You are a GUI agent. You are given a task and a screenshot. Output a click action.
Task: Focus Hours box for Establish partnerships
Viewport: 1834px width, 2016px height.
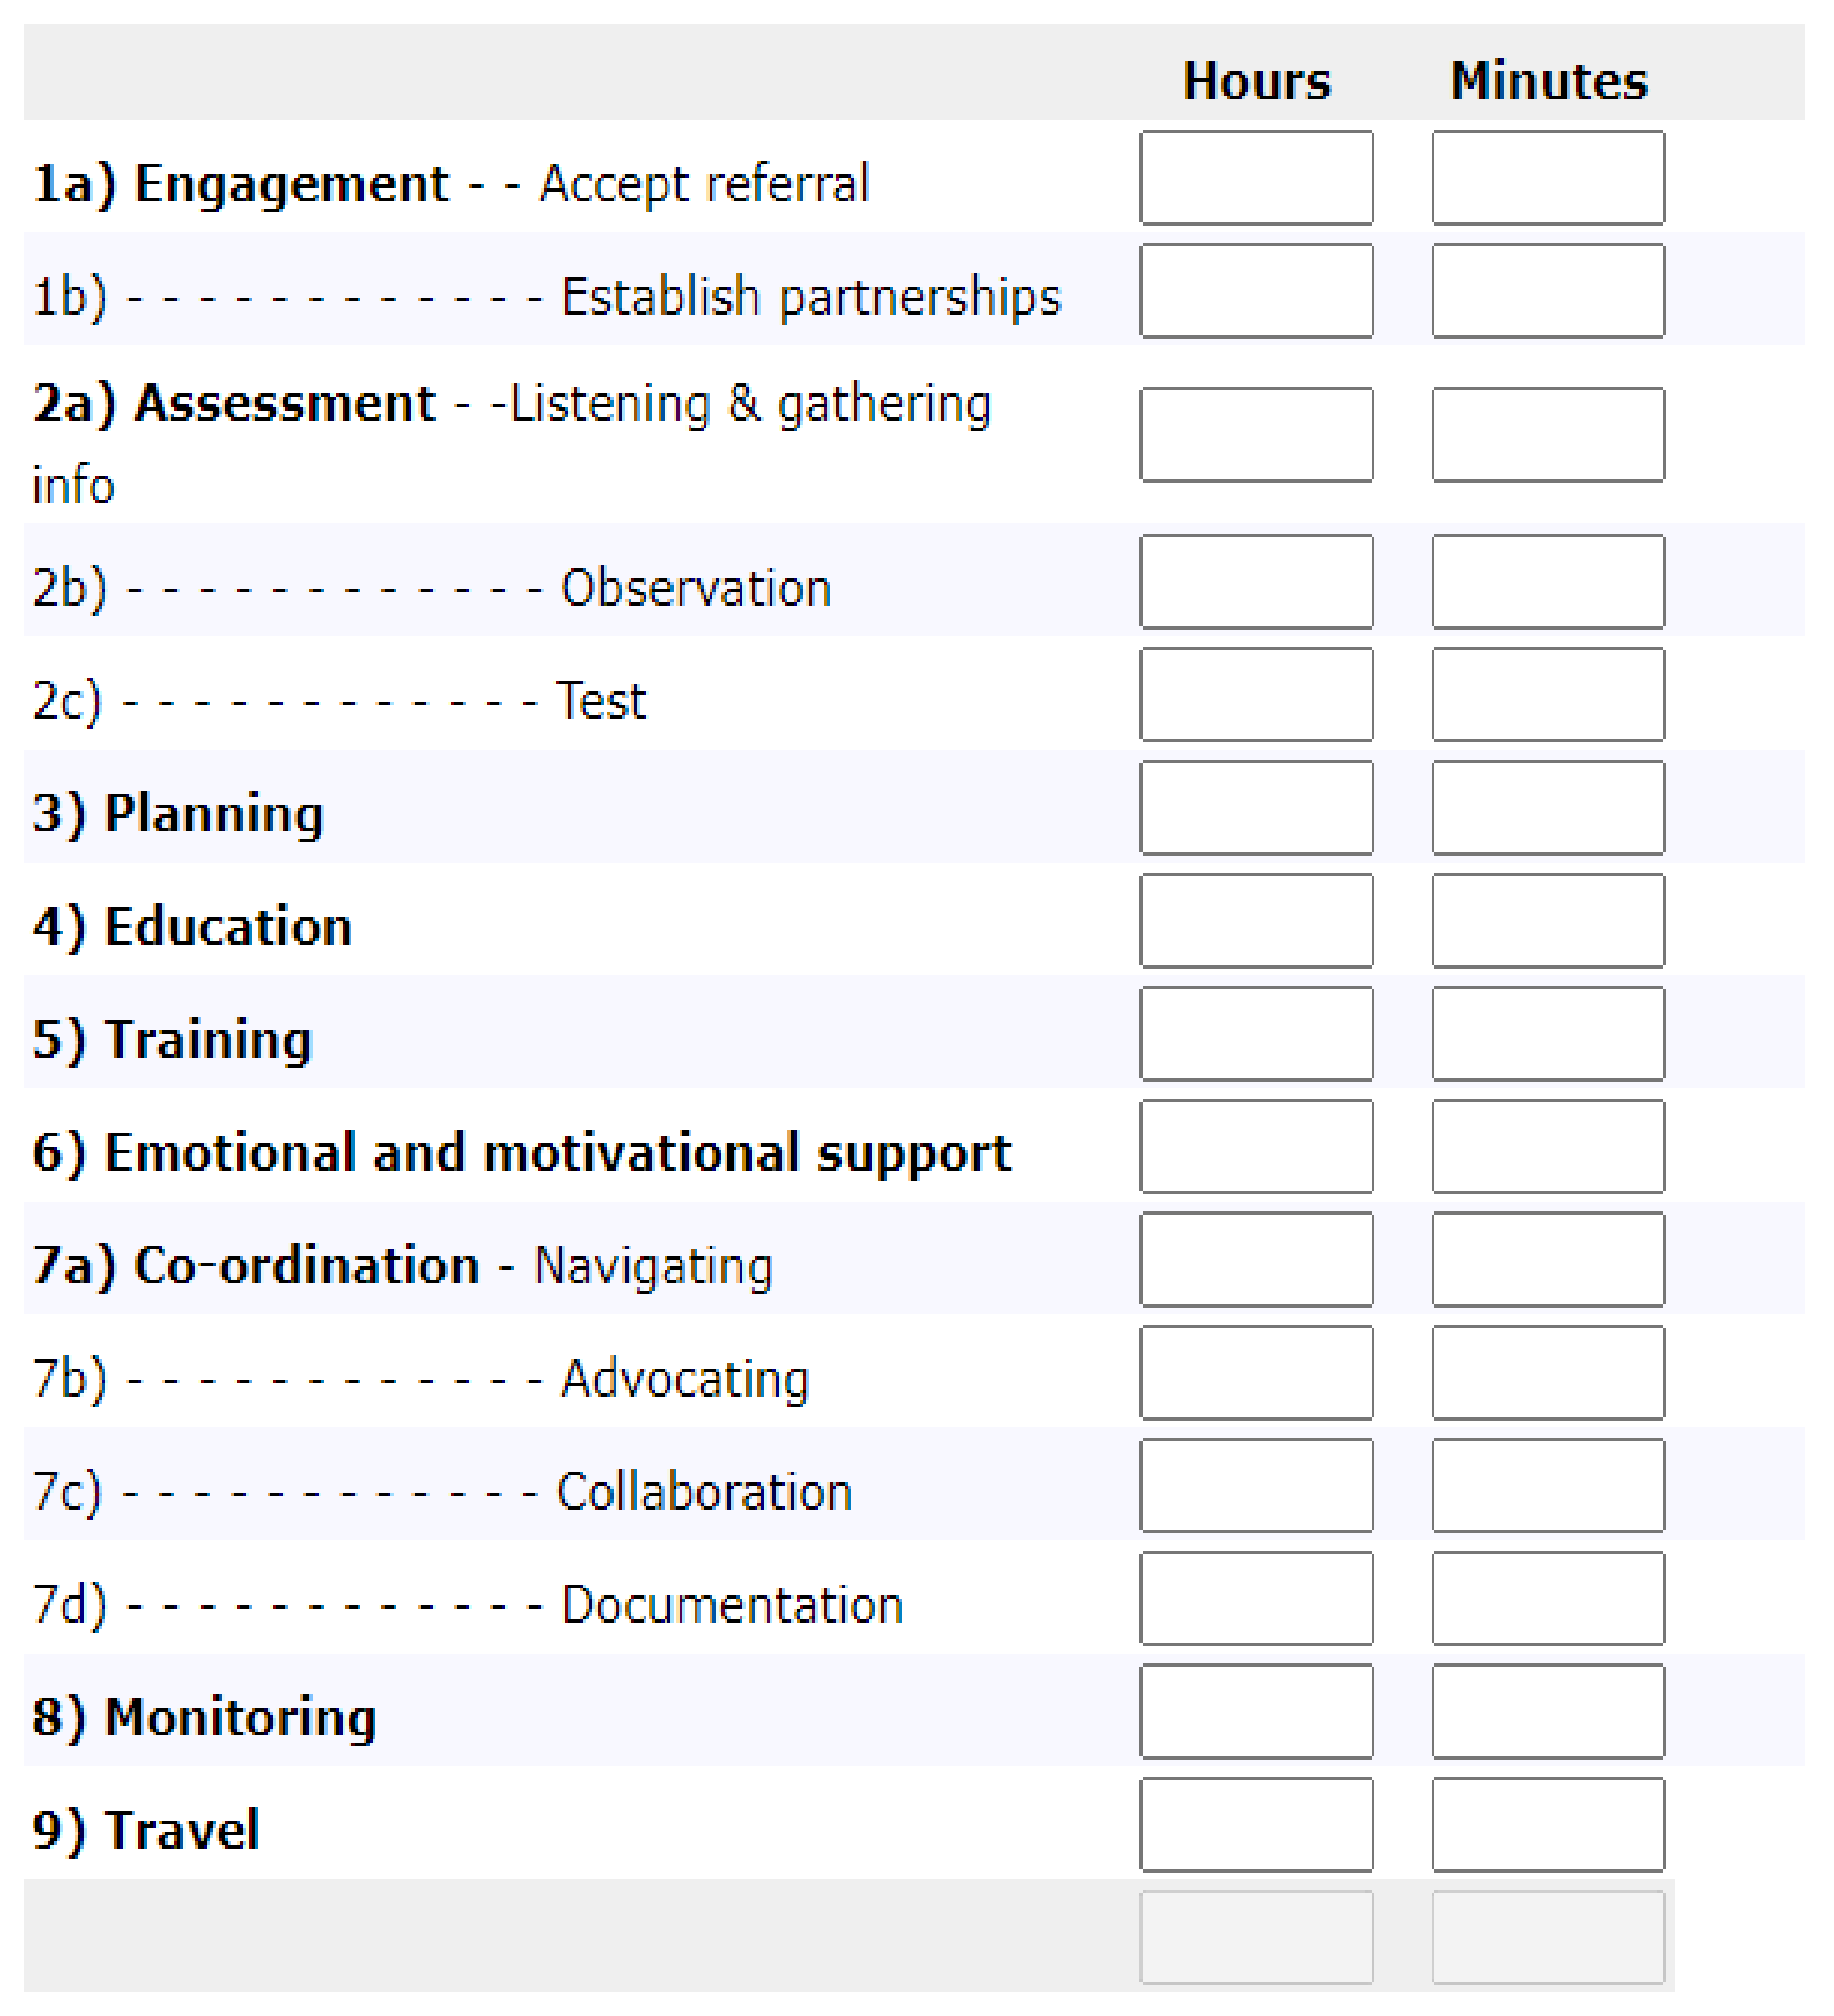1256,291
